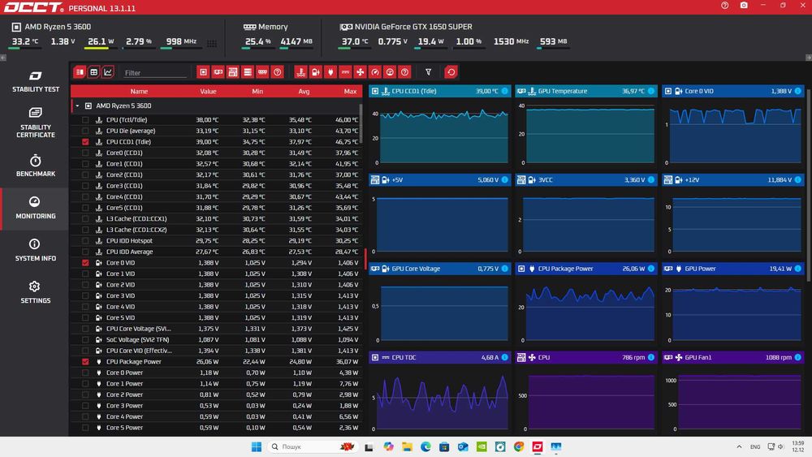Screen dimensions: 812x457
Task: Click the right scroll arrow under header
Action: (x=809, y=58)
